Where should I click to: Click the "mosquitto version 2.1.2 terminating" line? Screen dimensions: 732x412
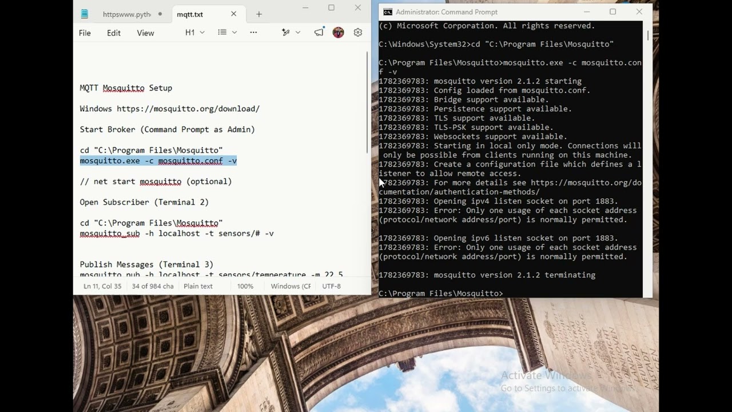(x=487, y=275)
